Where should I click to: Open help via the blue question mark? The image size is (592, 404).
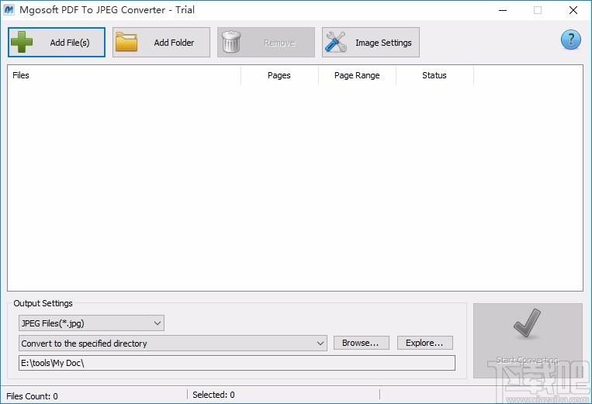(570, 40)
